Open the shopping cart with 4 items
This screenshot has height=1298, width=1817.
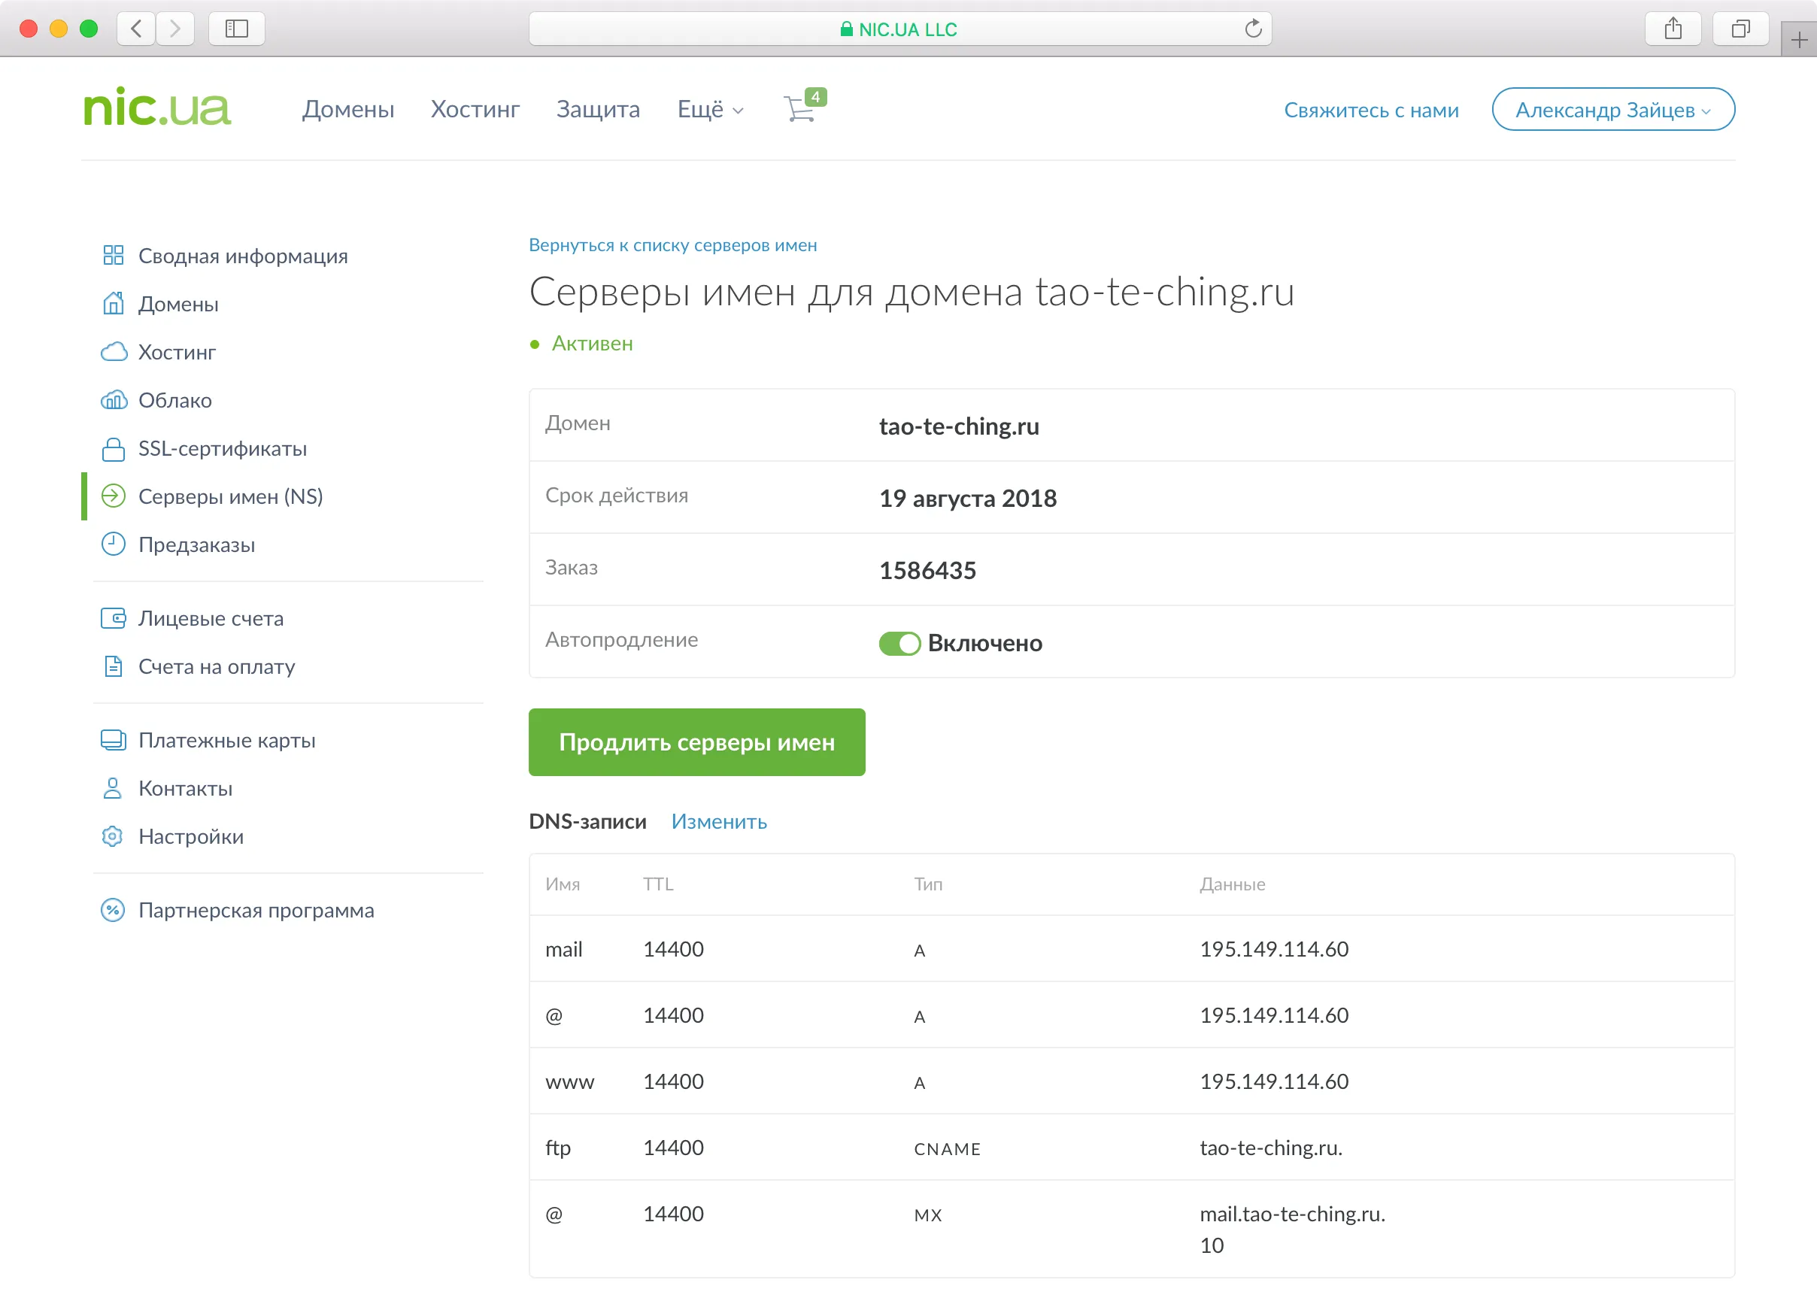coord(800,109)
